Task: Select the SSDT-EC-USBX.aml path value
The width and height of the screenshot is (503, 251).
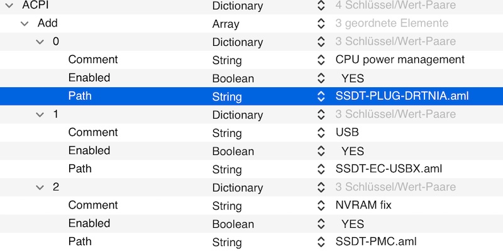Action: [389, 169]
